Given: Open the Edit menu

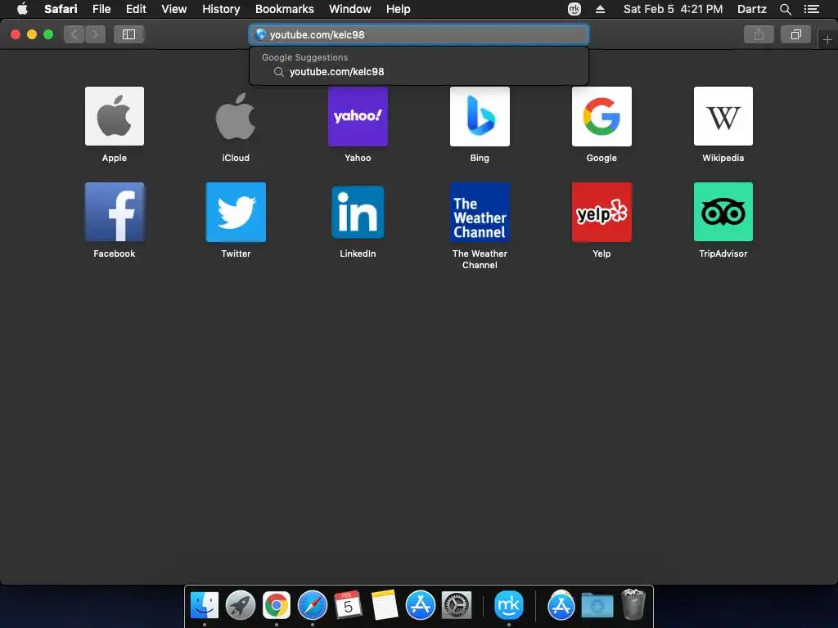Looking at the screenshot, I should [136, 9].
